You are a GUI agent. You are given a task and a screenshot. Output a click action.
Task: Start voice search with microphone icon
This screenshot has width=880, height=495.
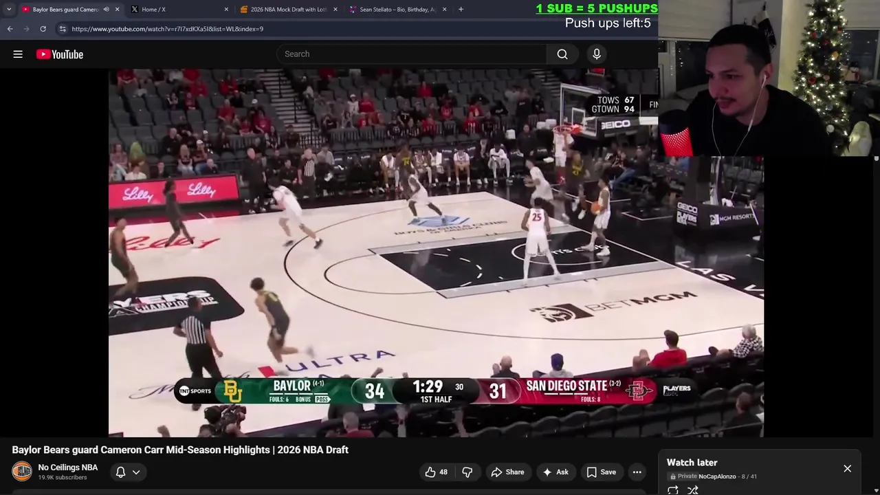[x=597, y=54]
